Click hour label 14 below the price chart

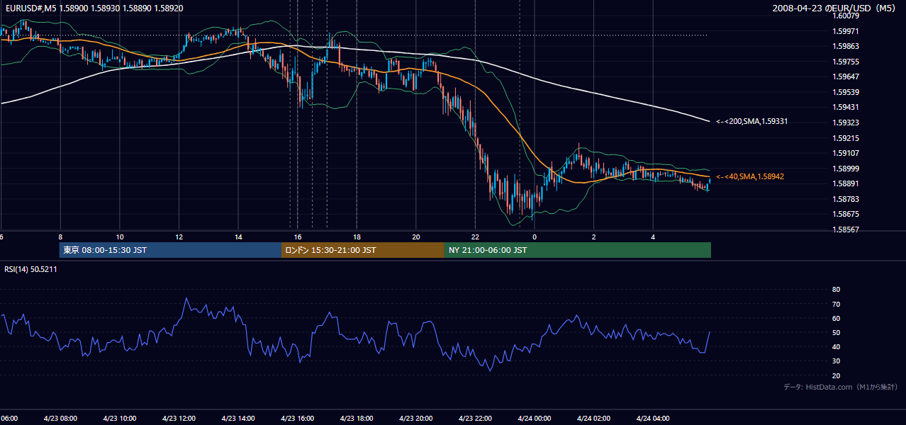click(238, 237)
